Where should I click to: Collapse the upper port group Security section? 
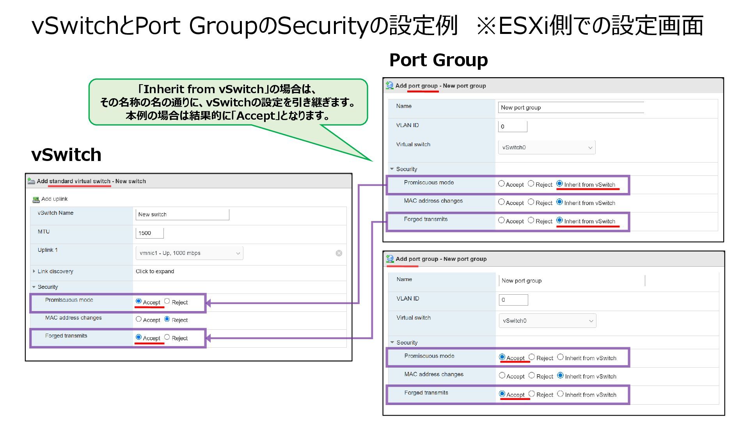click(x=392, y=169)
